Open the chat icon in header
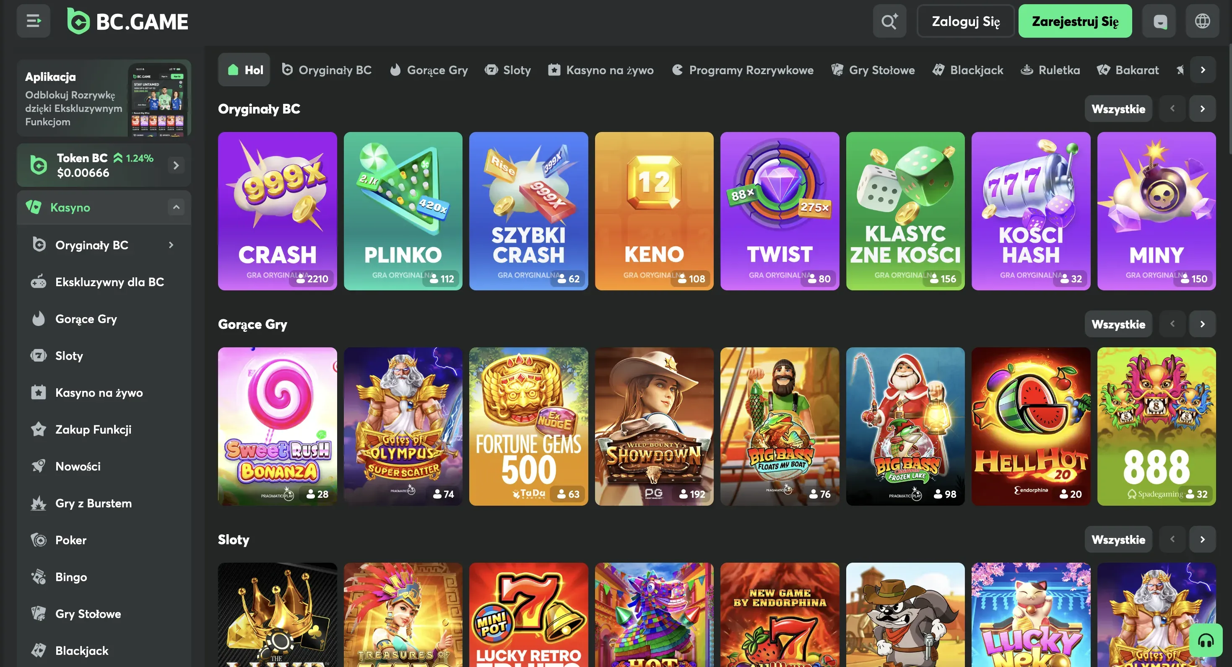The height and width of the screenshot is (667, 1232). (1159, 21)
